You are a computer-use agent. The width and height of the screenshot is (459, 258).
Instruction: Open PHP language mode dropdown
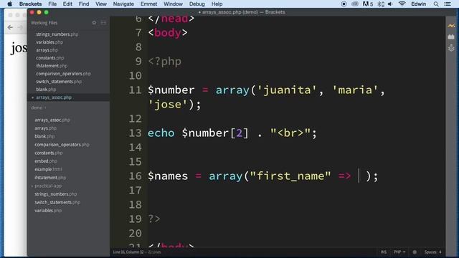(x=399, y=252)
